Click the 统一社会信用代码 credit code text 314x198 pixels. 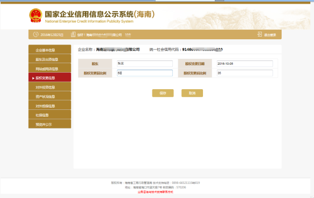(186, 49)
